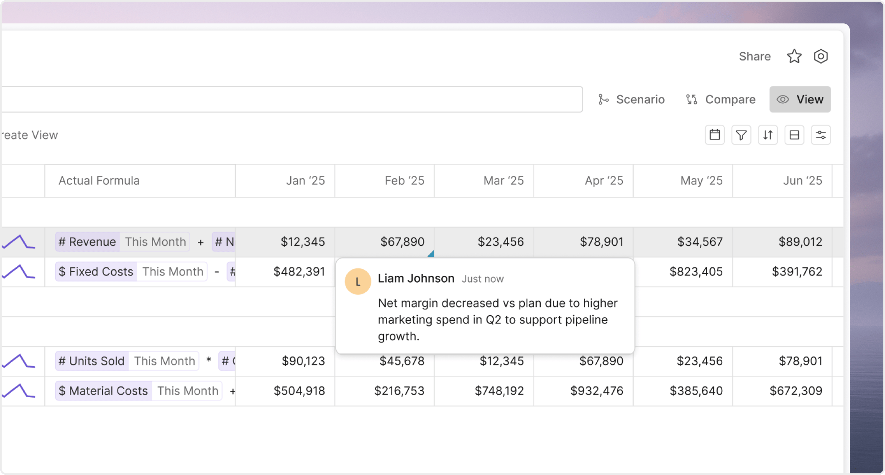885x475 pixels.
Task: Select the $748,192 Mar Material Costs cell
Action: click(x=484, y=391)
